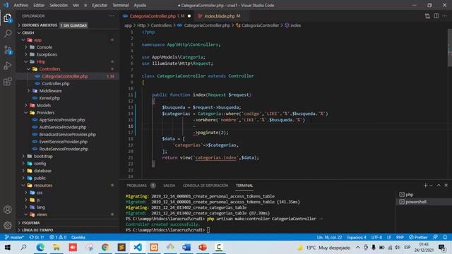Open Sublime Text from taskbar

[121, 247]
